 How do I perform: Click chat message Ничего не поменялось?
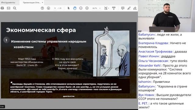pos(162,45)
